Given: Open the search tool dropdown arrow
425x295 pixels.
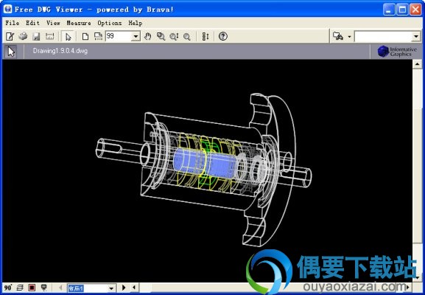Looking at the screenshot, I should [349, 37].
